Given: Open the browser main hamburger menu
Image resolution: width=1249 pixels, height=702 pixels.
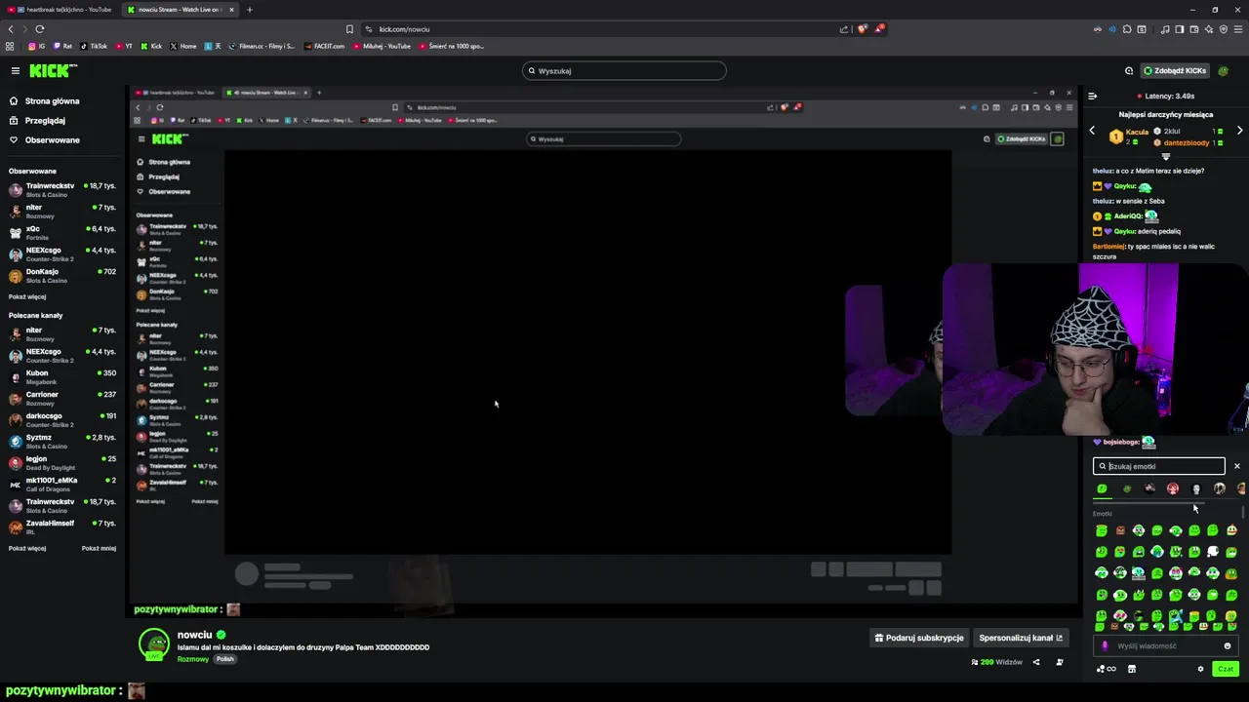Looking at the screenshot, I should (x=1237, y=29).
